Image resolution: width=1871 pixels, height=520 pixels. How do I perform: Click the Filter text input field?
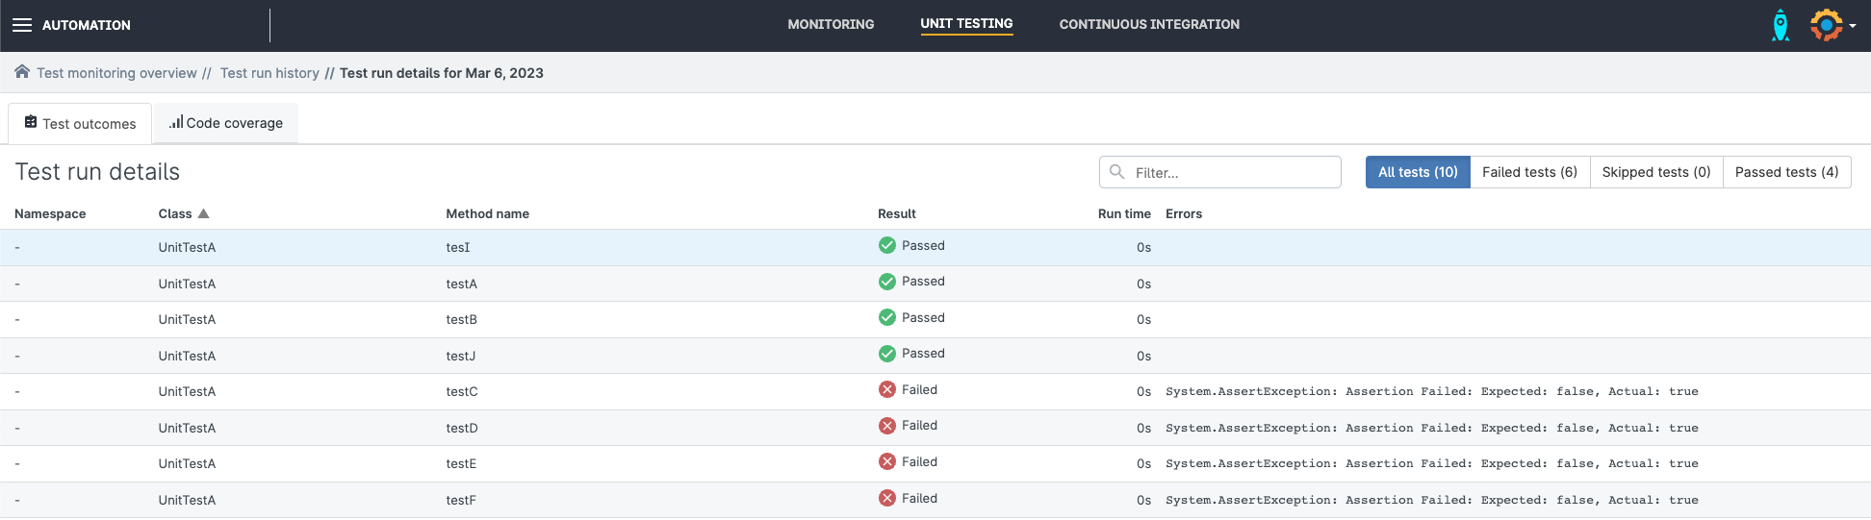coord(1232,173)
